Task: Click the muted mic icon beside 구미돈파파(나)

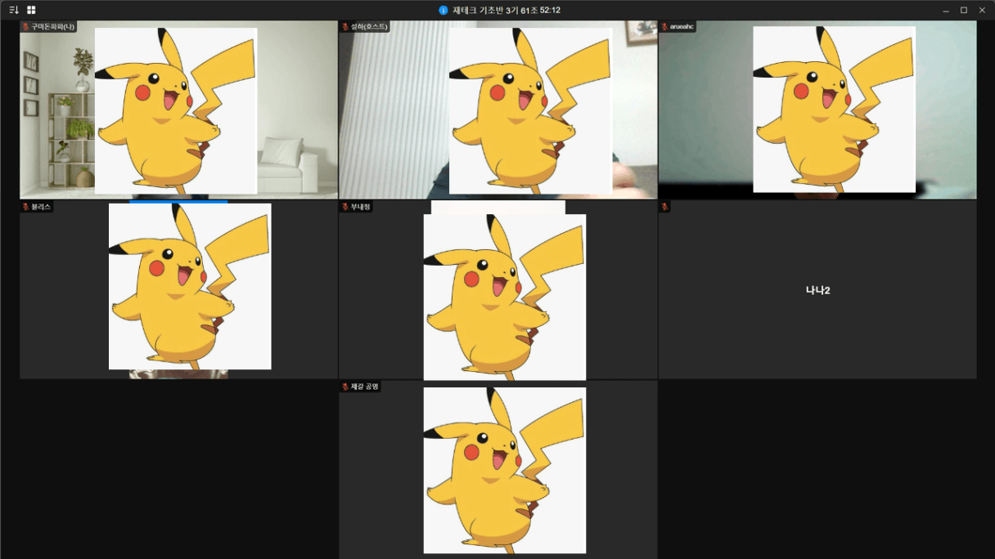Action: (26, 27)
